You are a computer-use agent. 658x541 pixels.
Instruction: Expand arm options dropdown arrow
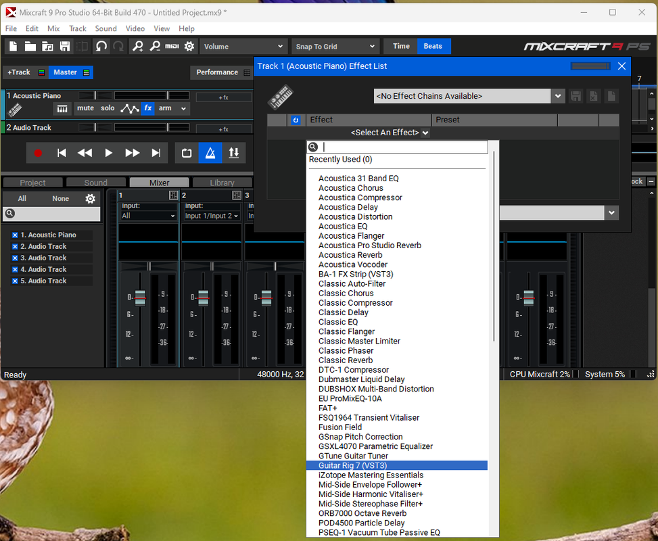[x=183, y=109]
